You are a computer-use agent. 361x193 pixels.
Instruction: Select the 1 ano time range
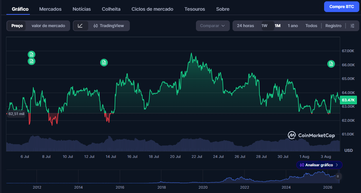tap(293, 26)
